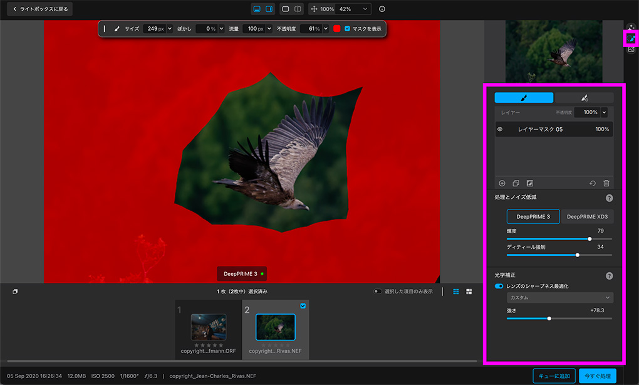Toggle the bottom filmstrip panel icon
The image size is (639, 385).
(x=257, y=9)
